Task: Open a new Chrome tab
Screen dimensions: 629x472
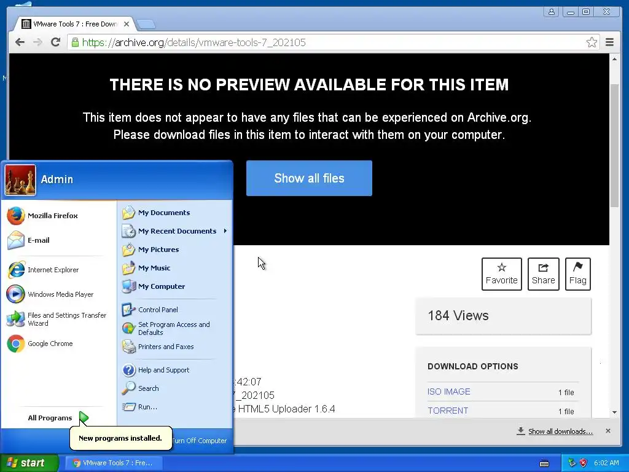Action: point(146,24)
